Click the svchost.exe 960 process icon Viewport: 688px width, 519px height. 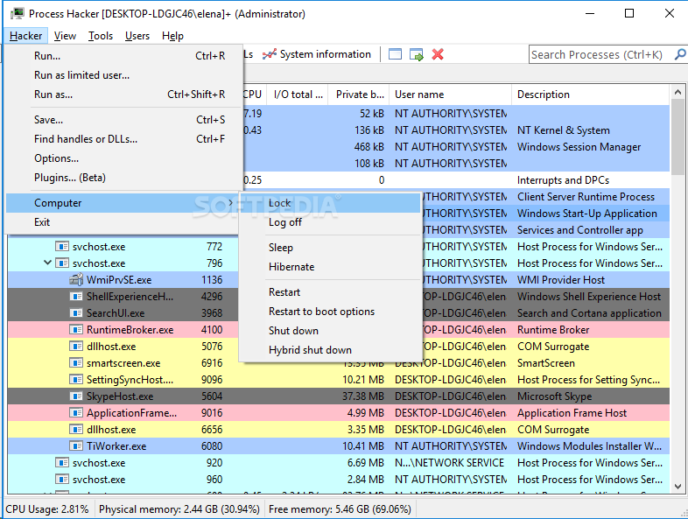coord(62,480)
